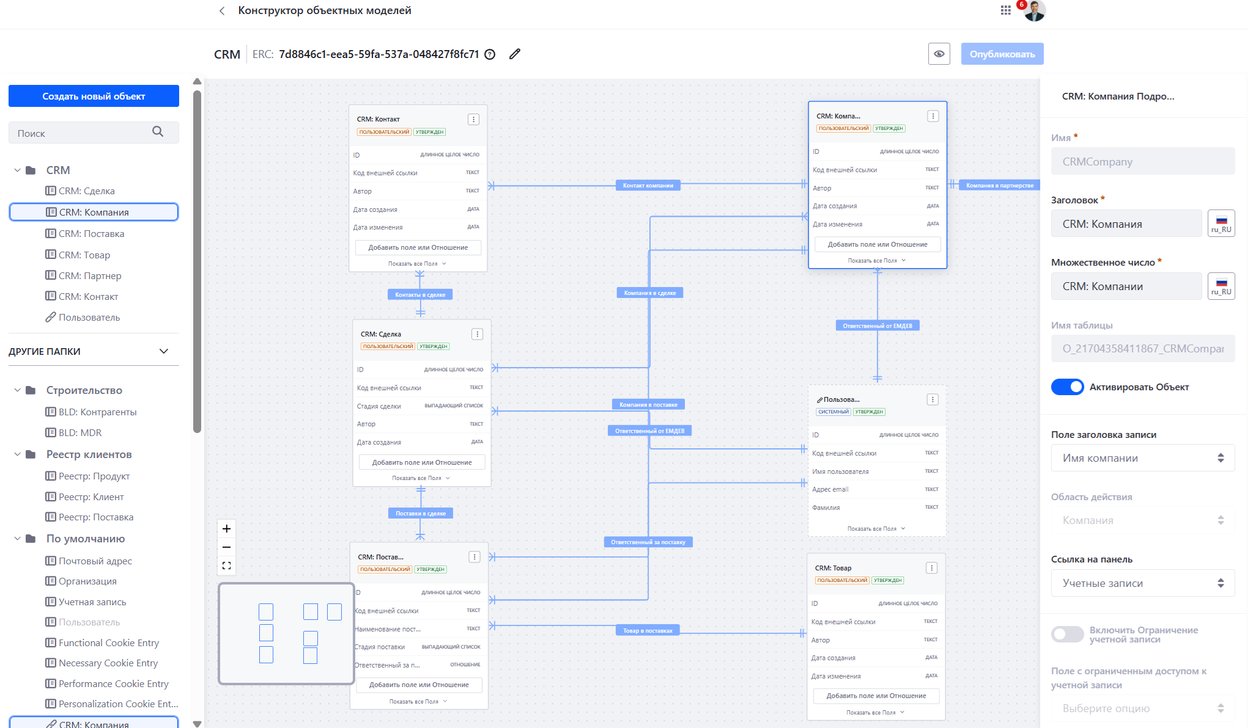
Task: Open Поле заголовка записи dropdown
Action: [x=1143, y=458]
